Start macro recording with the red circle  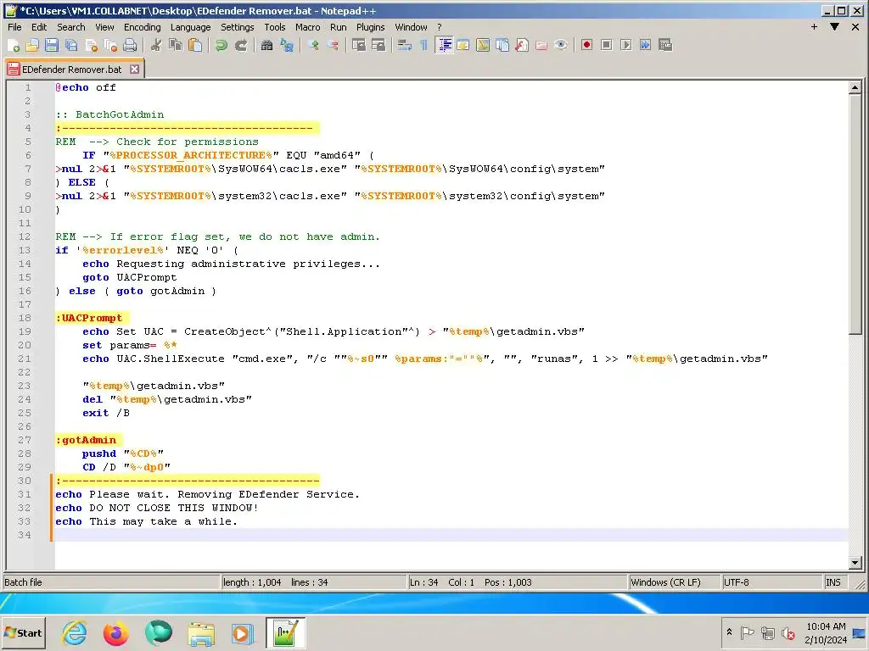coord(587,46)
